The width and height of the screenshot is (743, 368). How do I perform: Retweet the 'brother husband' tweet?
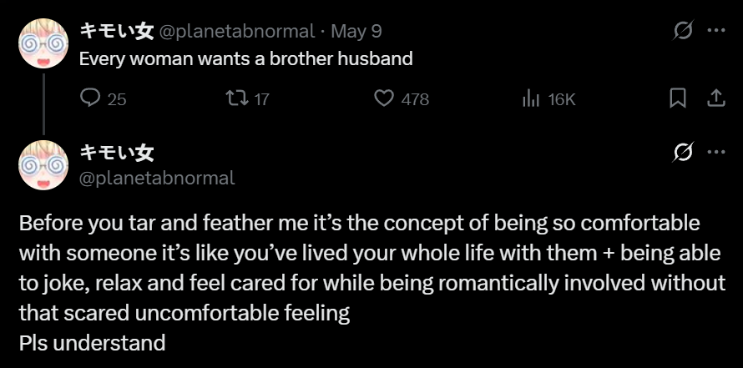tap(237, 98)
